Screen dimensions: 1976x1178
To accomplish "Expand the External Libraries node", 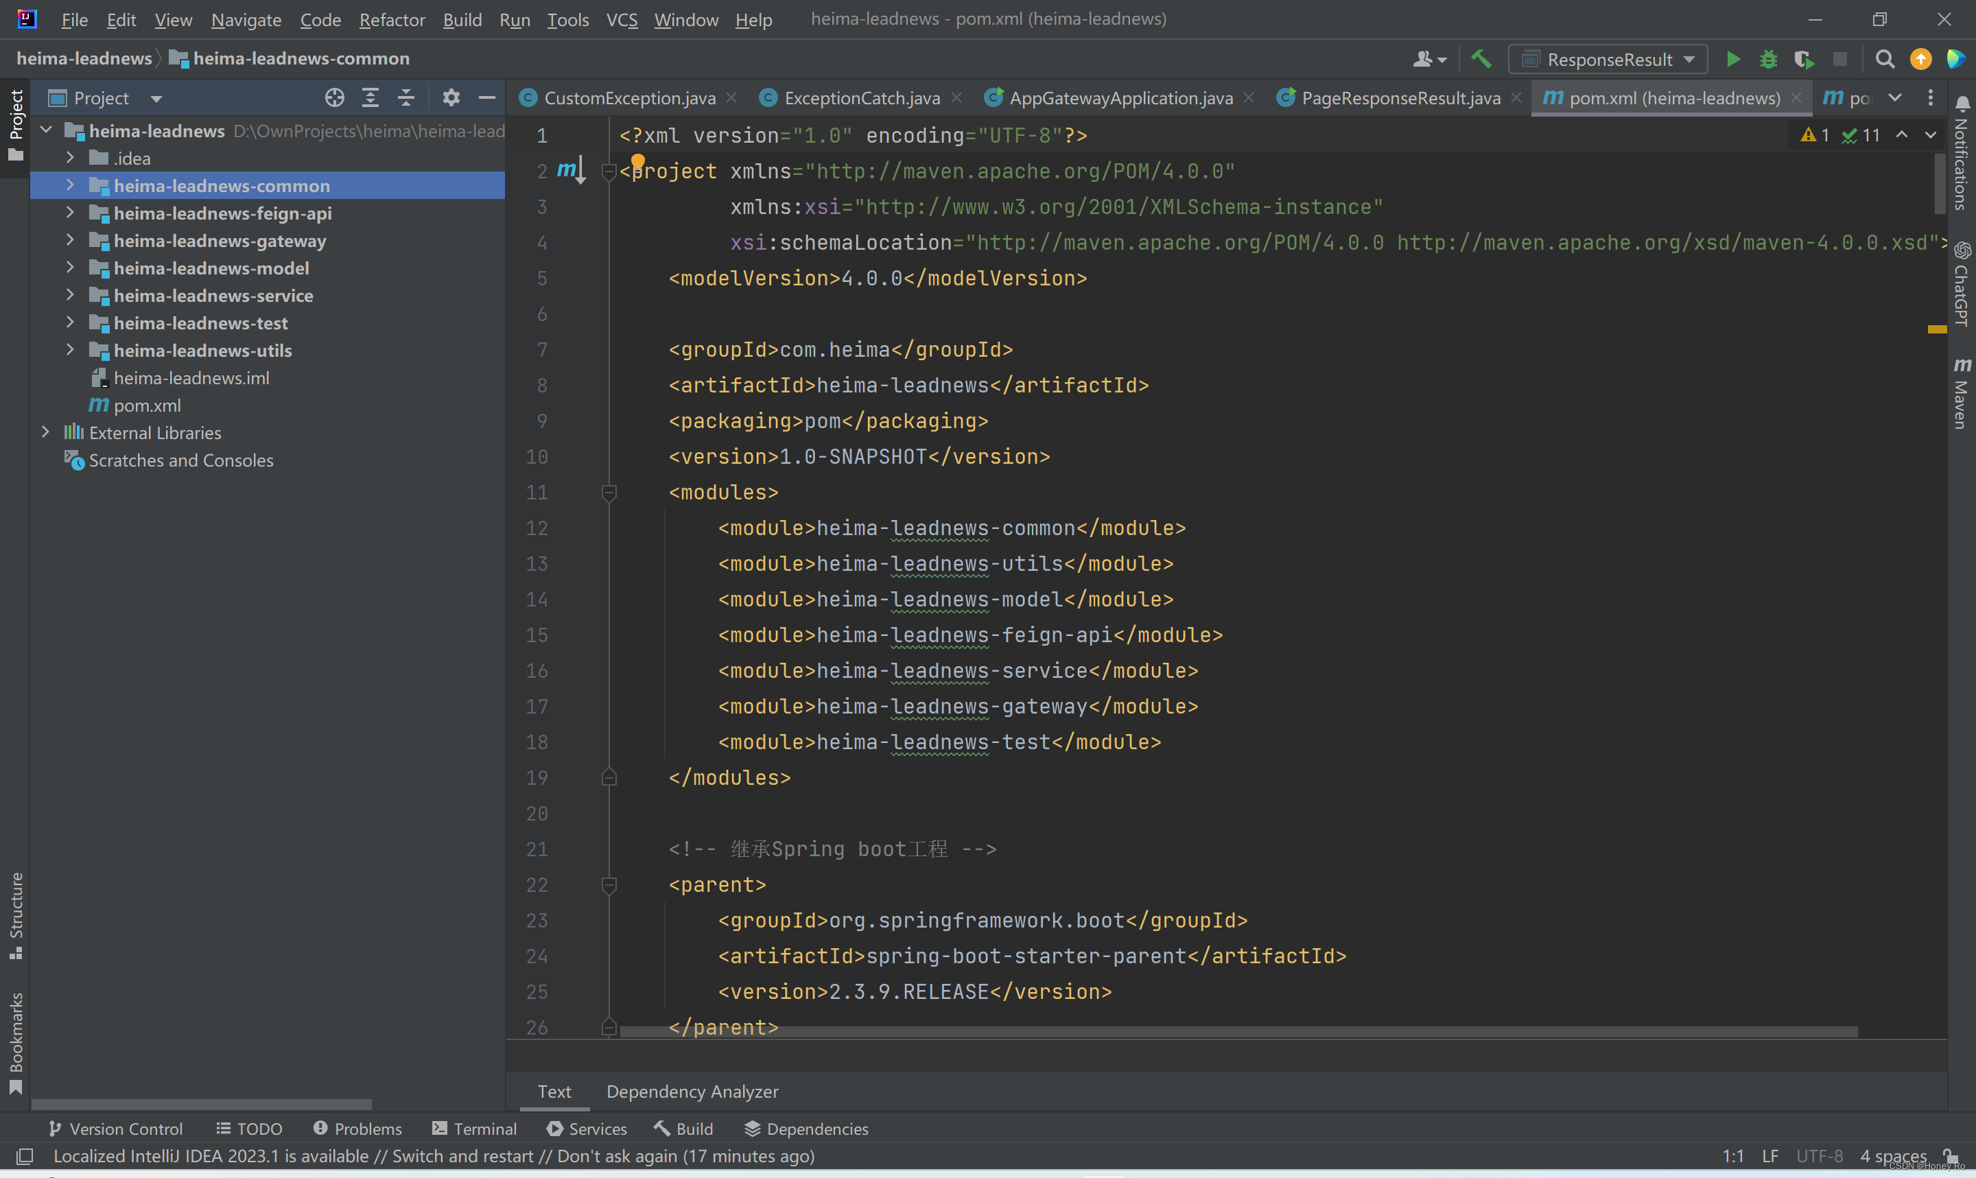I will point(46,433).
